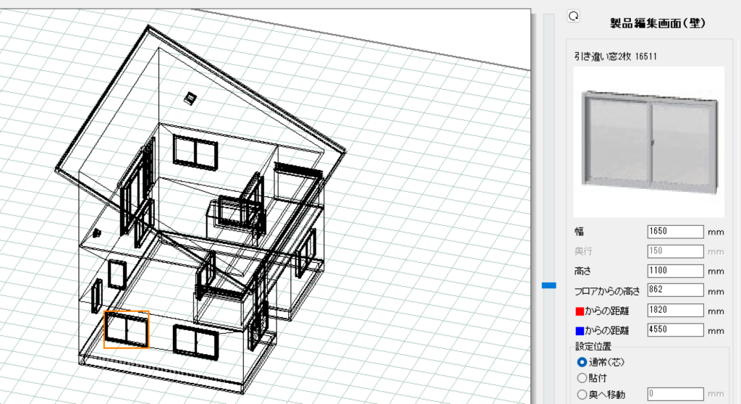Viewport: 741px width, 404px height.
Task: Click the red square distance marker
Action: (579, 311)
